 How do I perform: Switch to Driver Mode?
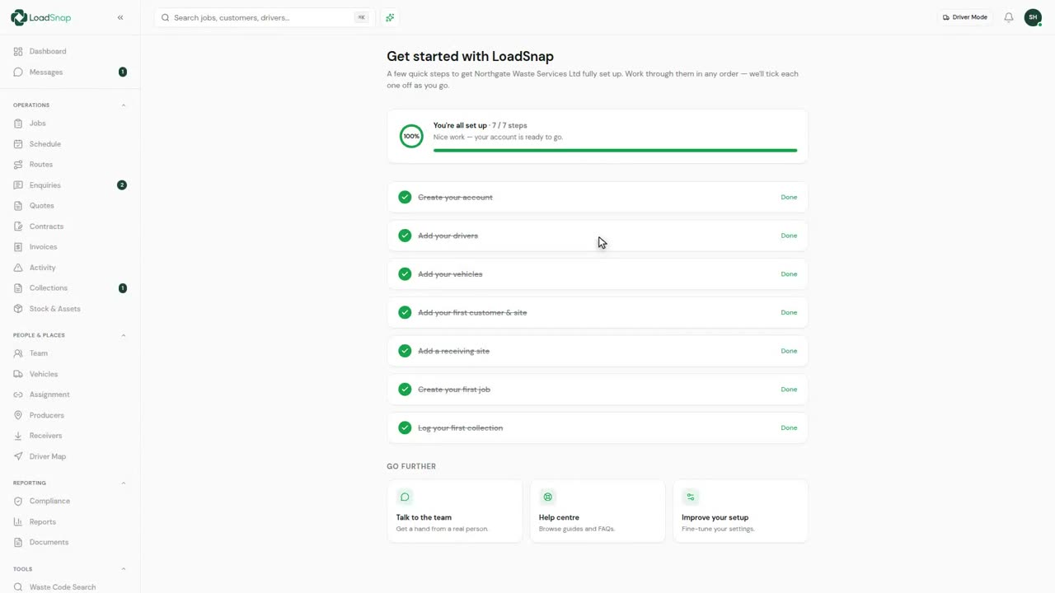pos(965,17)
